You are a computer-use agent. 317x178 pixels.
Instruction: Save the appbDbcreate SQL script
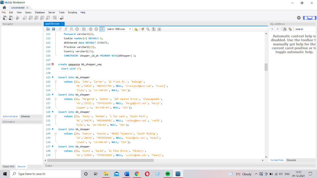coord(54,29)
